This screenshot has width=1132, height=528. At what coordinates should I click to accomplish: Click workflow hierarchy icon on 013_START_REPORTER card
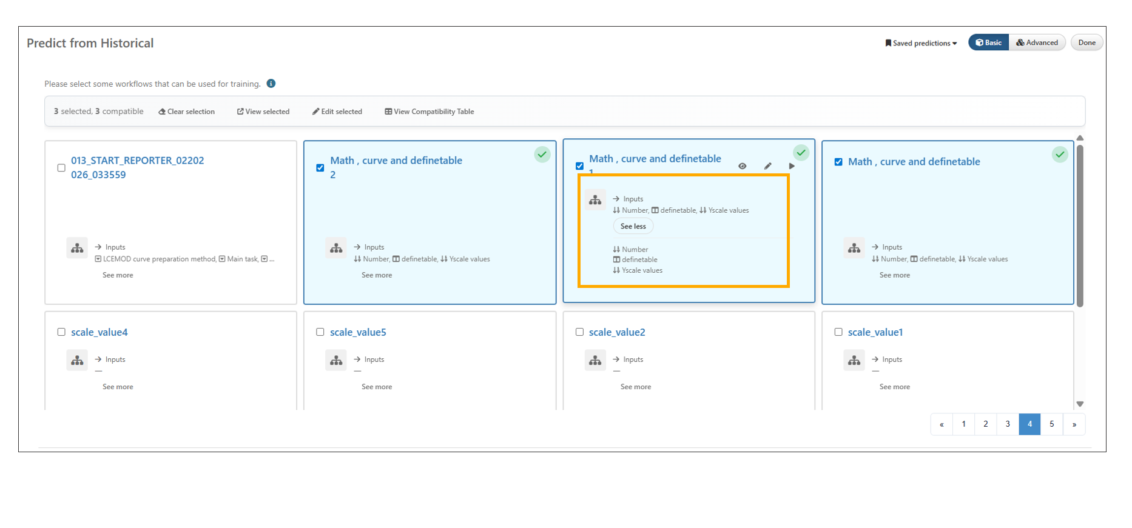(77, 248)
